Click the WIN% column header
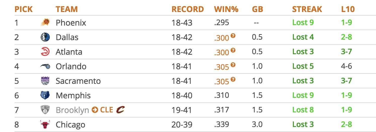The image size is (376, 132). tap(226, 9)
